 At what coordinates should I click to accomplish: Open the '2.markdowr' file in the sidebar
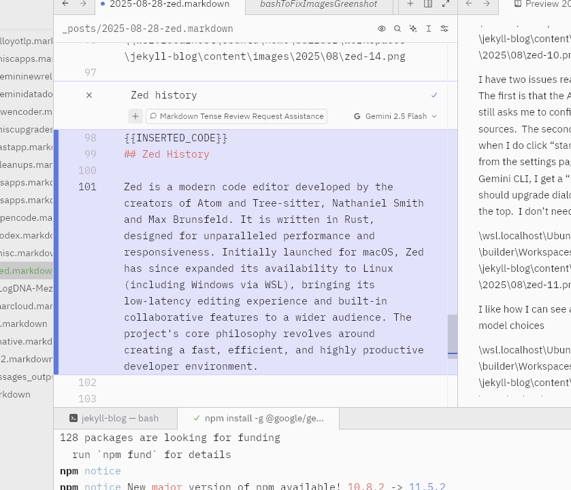[27, 359]
